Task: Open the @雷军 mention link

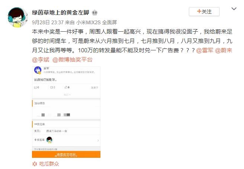Action: (205, 50)
